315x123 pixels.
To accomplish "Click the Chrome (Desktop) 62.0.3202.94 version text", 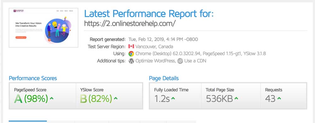I will [x=168, y=54].
